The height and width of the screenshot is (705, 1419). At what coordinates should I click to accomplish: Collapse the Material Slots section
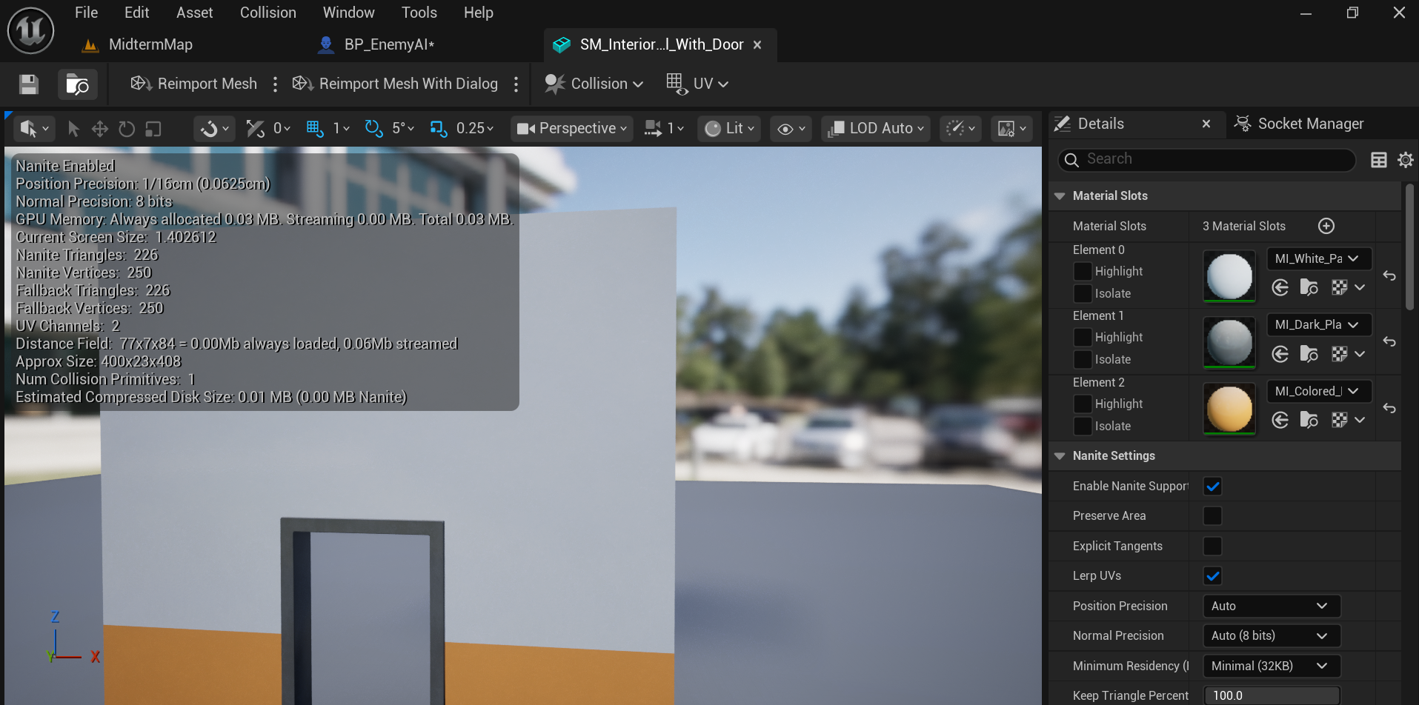coord(1060,196)
